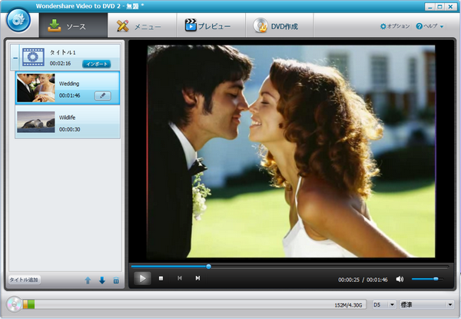The image size is (461, 319).
Task: Open the DVD作成 tab
Action: click(x=280, y=26)
